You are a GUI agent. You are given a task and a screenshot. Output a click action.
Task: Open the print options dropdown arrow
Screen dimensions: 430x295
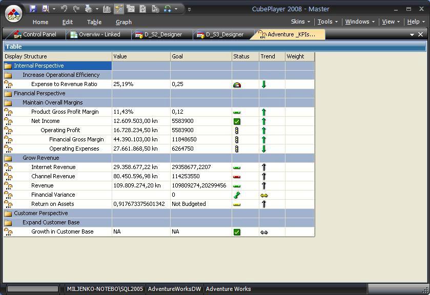97,9
